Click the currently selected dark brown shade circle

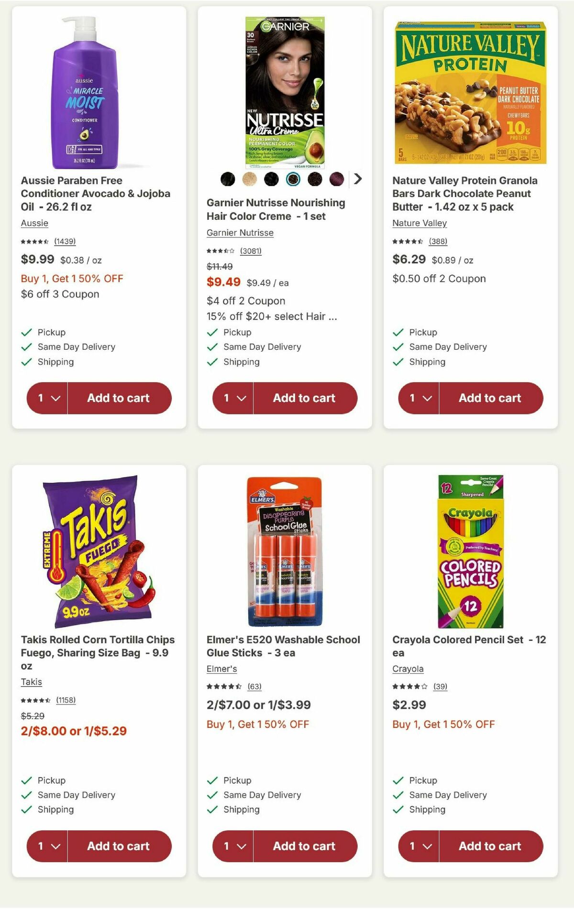click(x=292, y=179)
